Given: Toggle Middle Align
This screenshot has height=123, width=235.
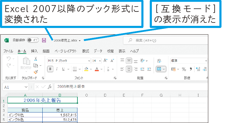Looking at the screenshot, I should pos(129,61).
